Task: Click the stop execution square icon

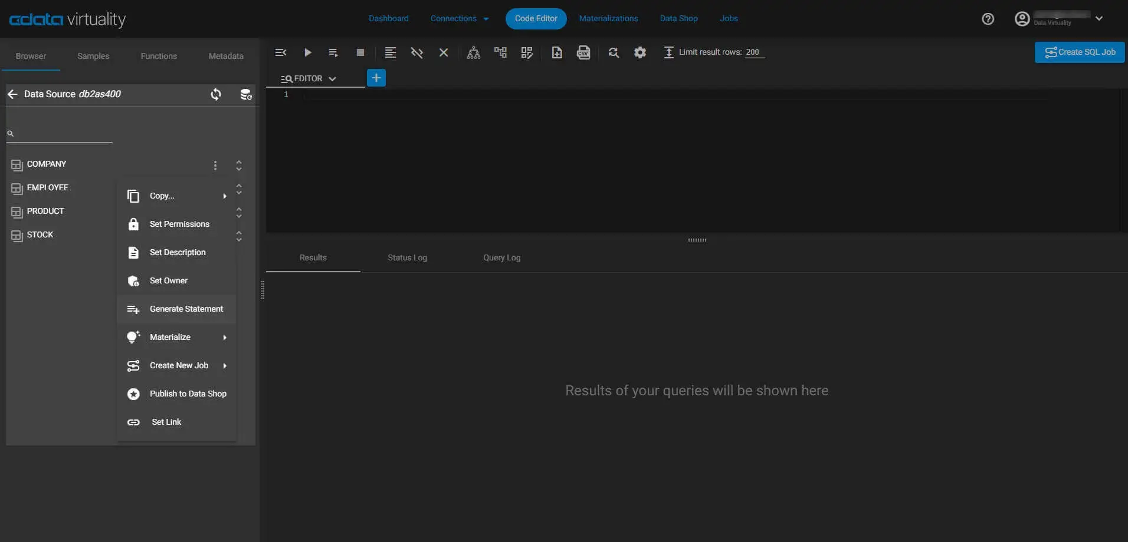Action: pos(360,52)
